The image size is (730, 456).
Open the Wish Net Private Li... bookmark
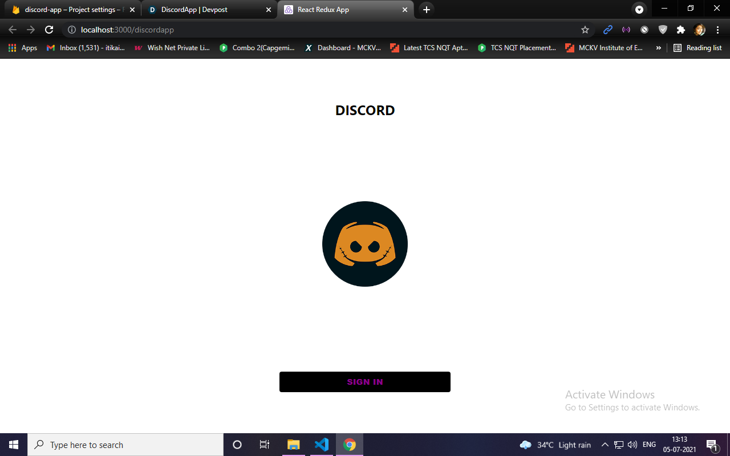[x=172, y=48]
